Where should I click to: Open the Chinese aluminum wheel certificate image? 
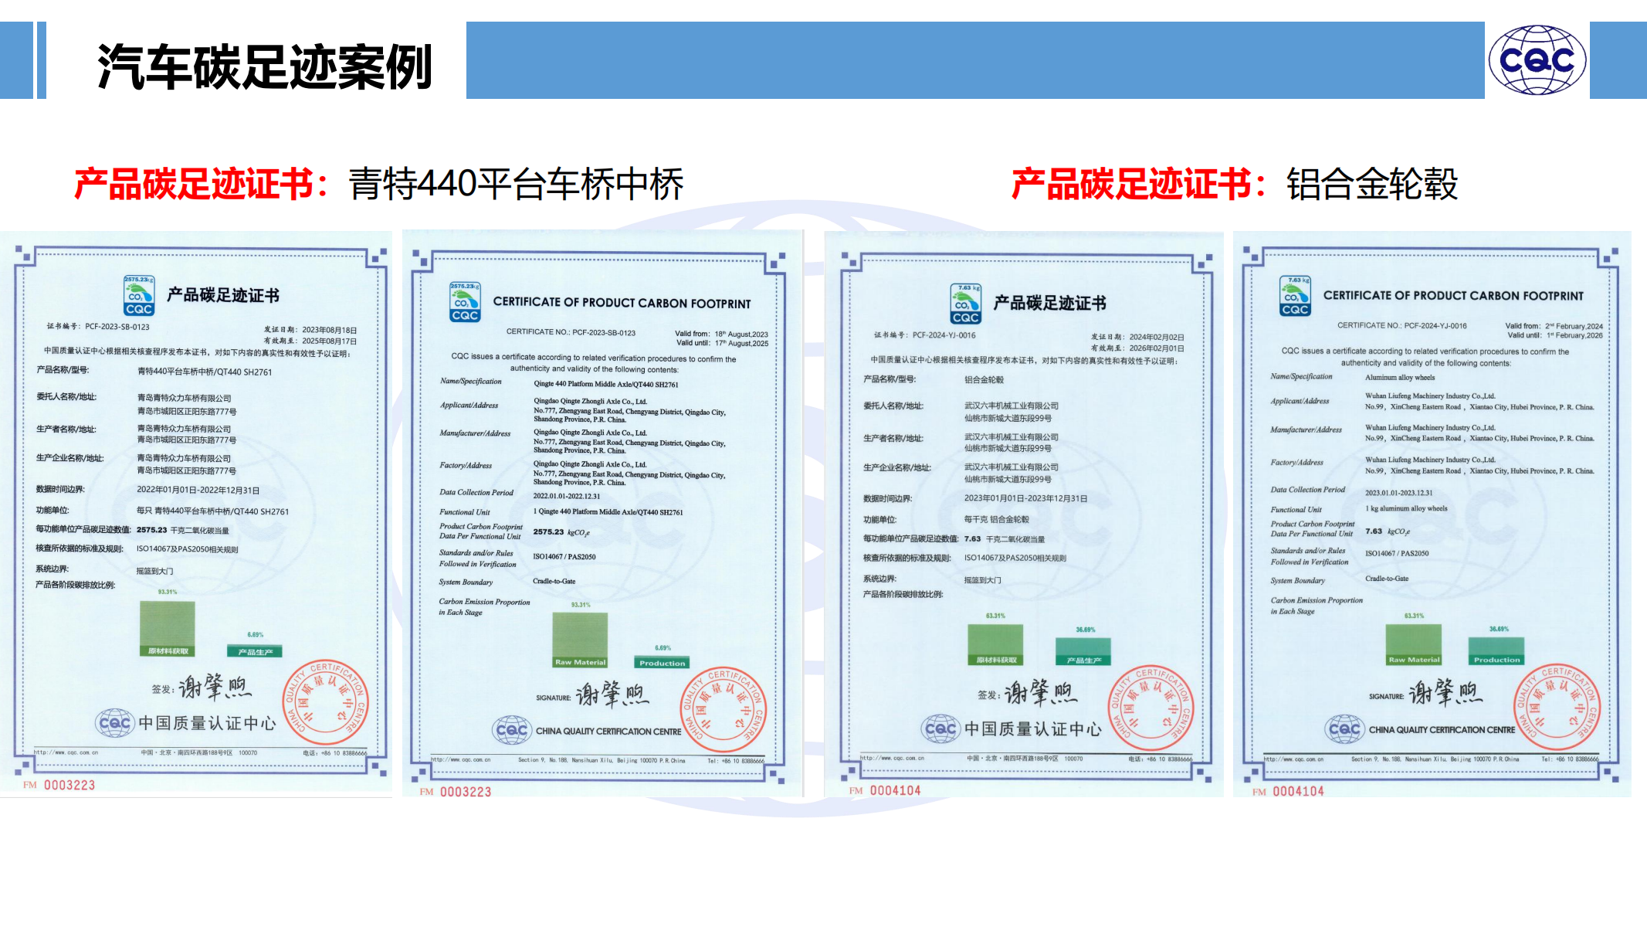[x=1024, y=514]
